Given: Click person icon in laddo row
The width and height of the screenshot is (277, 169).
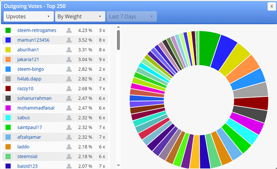Looking at the screenshot, I should point(69,147).
